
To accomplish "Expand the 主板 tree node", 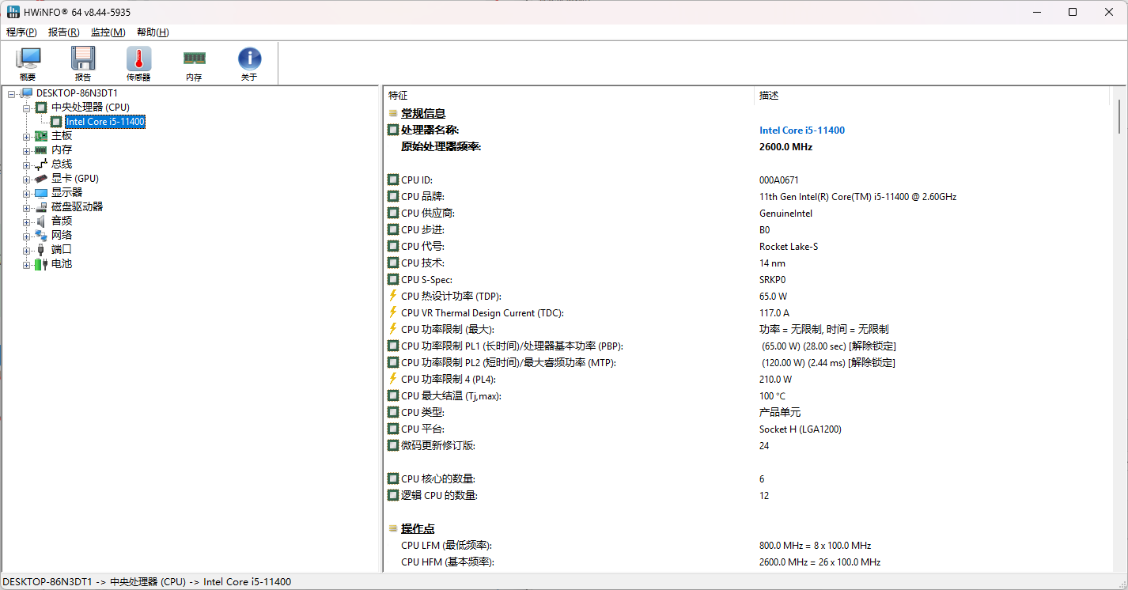I will 26,135.
